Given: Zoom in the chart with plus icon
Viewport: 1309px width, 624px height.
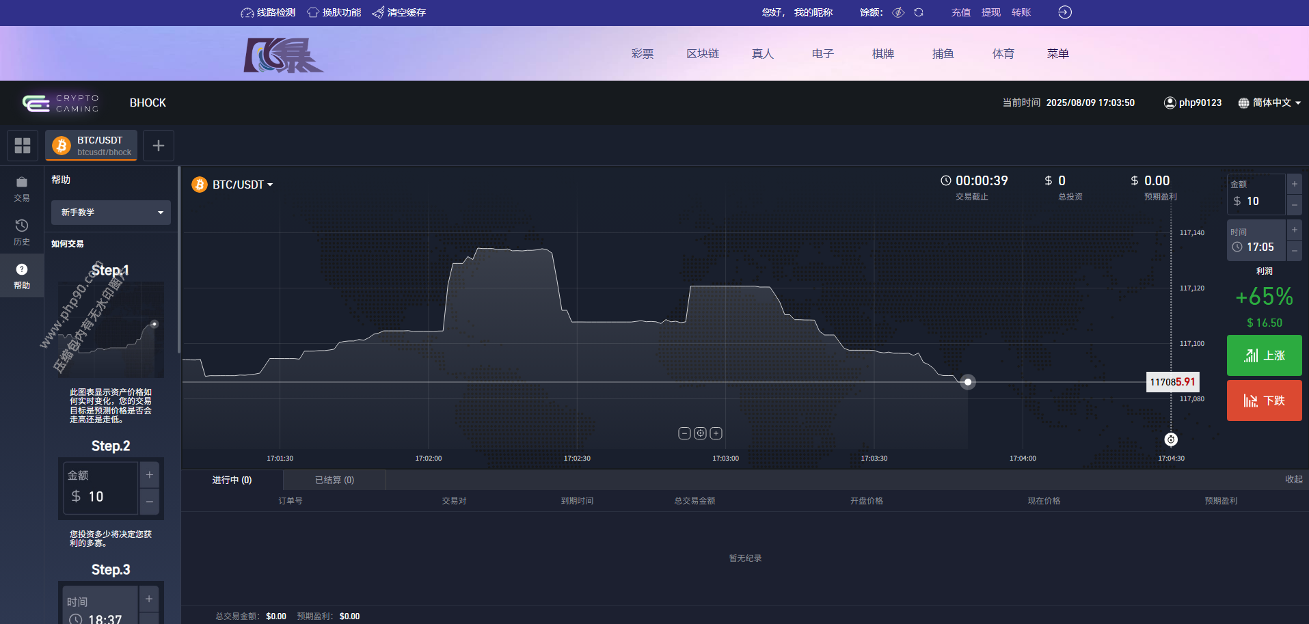Looking at the screenshot, I should click(716, 433).
